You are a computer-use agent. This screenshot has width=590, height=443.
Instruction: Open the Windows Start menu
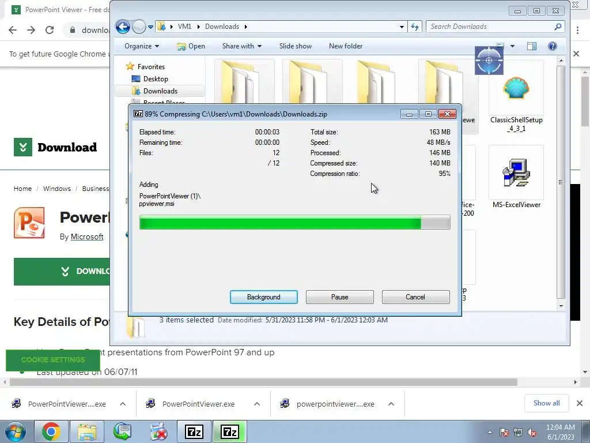click(15, 431)
